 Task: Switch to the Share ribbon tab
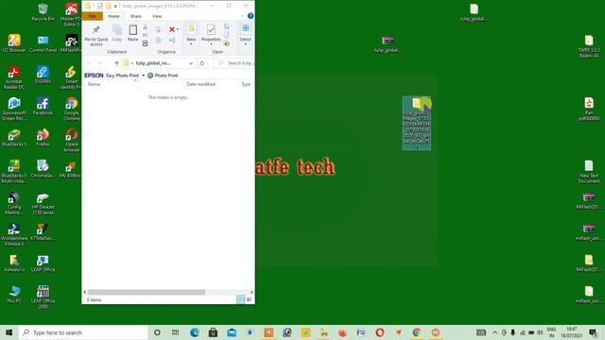(136, 16)
